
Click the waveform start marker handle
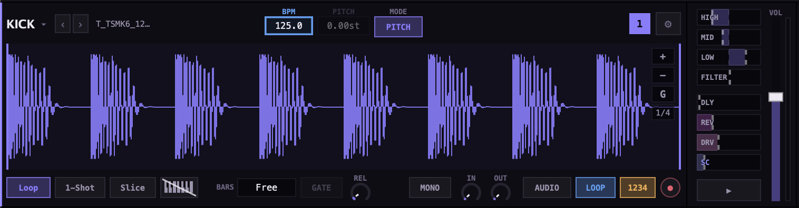click(7, 107)
